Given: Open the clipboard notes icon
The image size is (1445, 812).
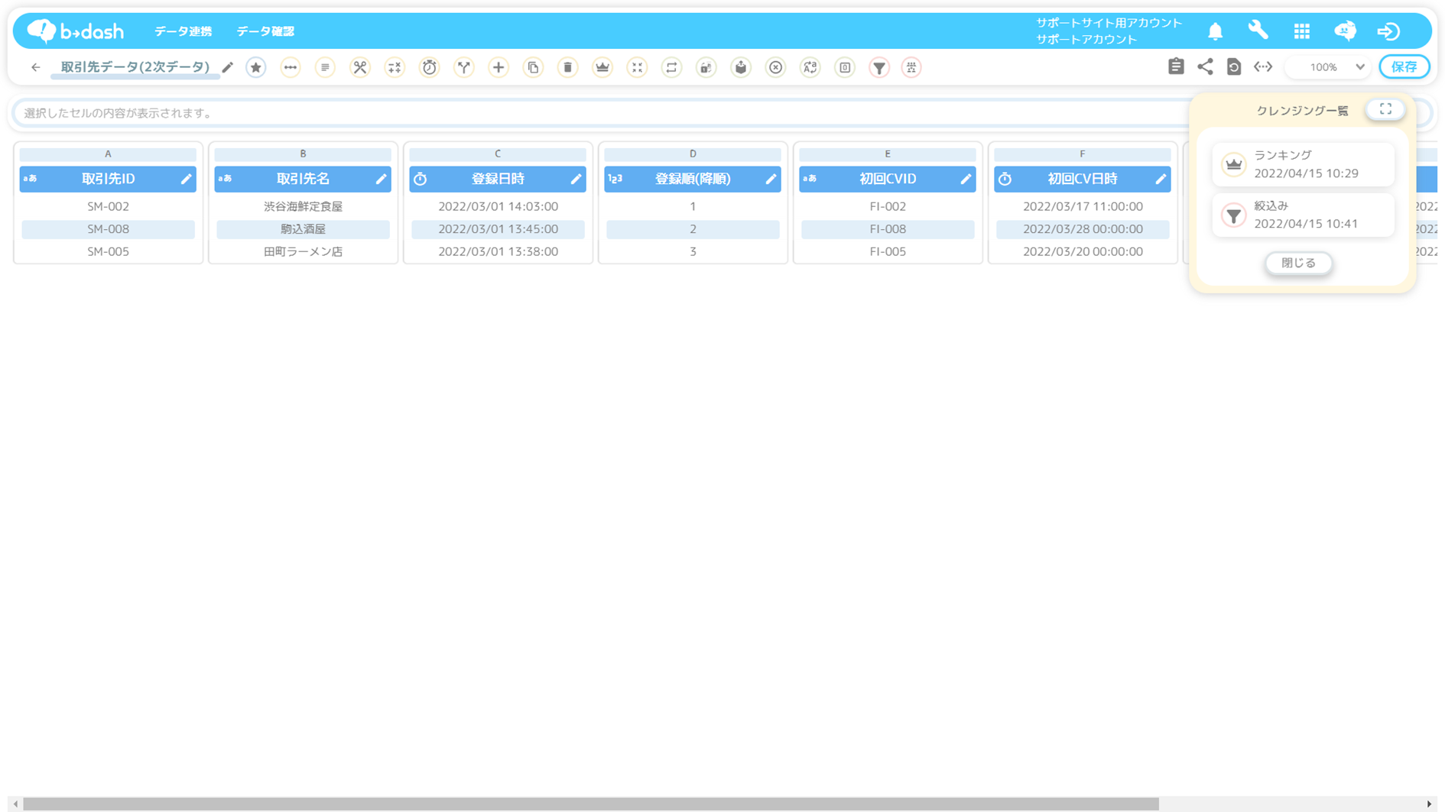Looking at the screenshot, I should click(x=1176, y=66).
